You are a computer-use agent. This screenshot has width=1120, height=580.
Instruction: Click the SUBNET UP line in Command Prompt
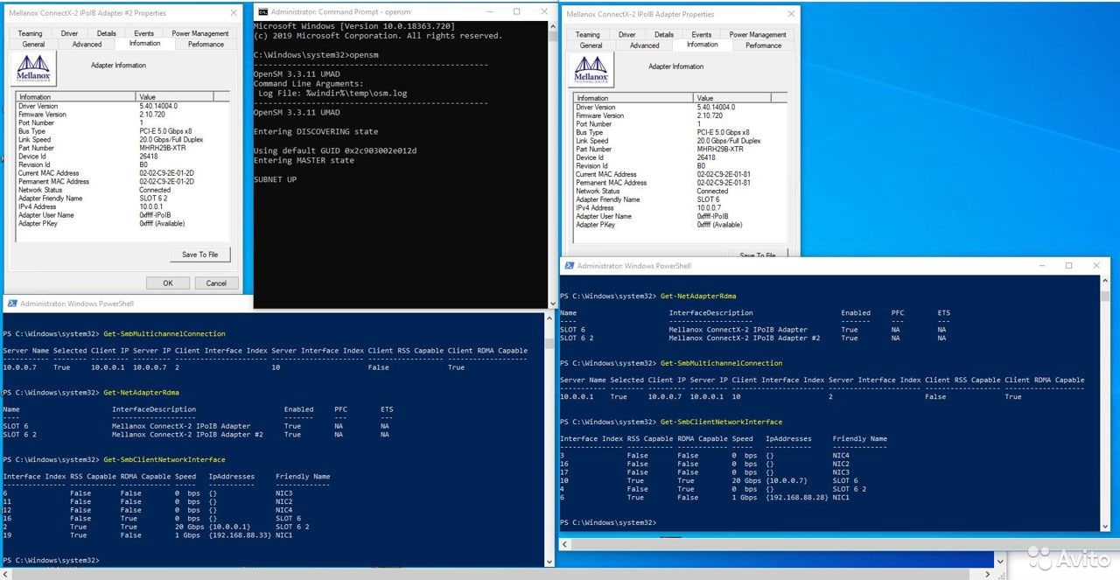pyautogui.click(x=275, y=179)
